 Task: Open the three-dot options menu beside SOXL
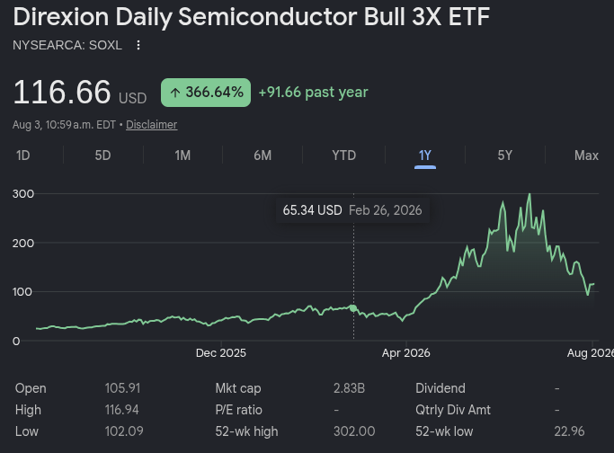pos(138,45)
